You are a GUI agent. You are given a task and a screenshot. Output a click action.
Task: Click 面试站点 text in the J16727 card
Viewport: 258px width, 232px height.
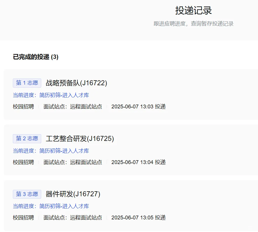click(73, 218)
